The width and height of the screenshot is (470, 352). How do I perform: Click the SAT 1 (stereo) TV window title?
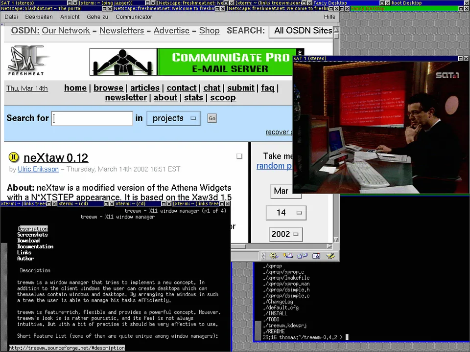pos(376,58)
